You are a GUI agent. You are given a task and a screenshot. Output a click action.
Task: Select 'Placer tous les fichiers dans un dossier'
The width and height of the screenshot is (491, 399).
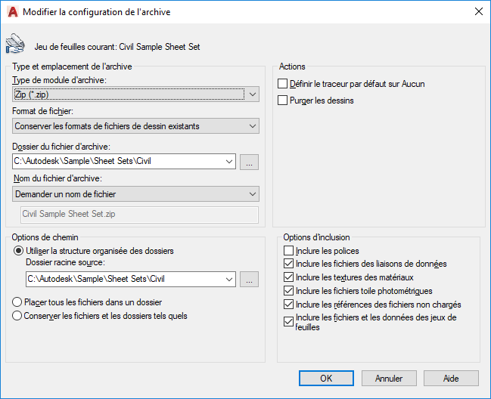point(18,302)
